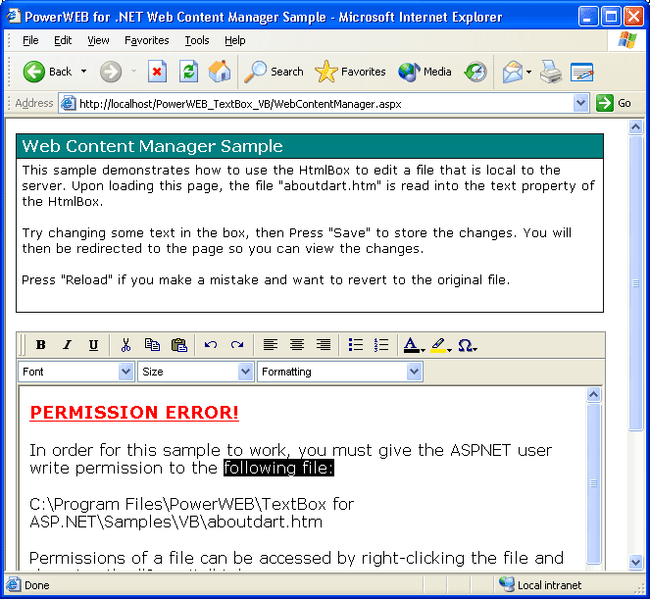Click page scrollbar up arrow
Screen dimensions: 650x599
click(635, 126)
